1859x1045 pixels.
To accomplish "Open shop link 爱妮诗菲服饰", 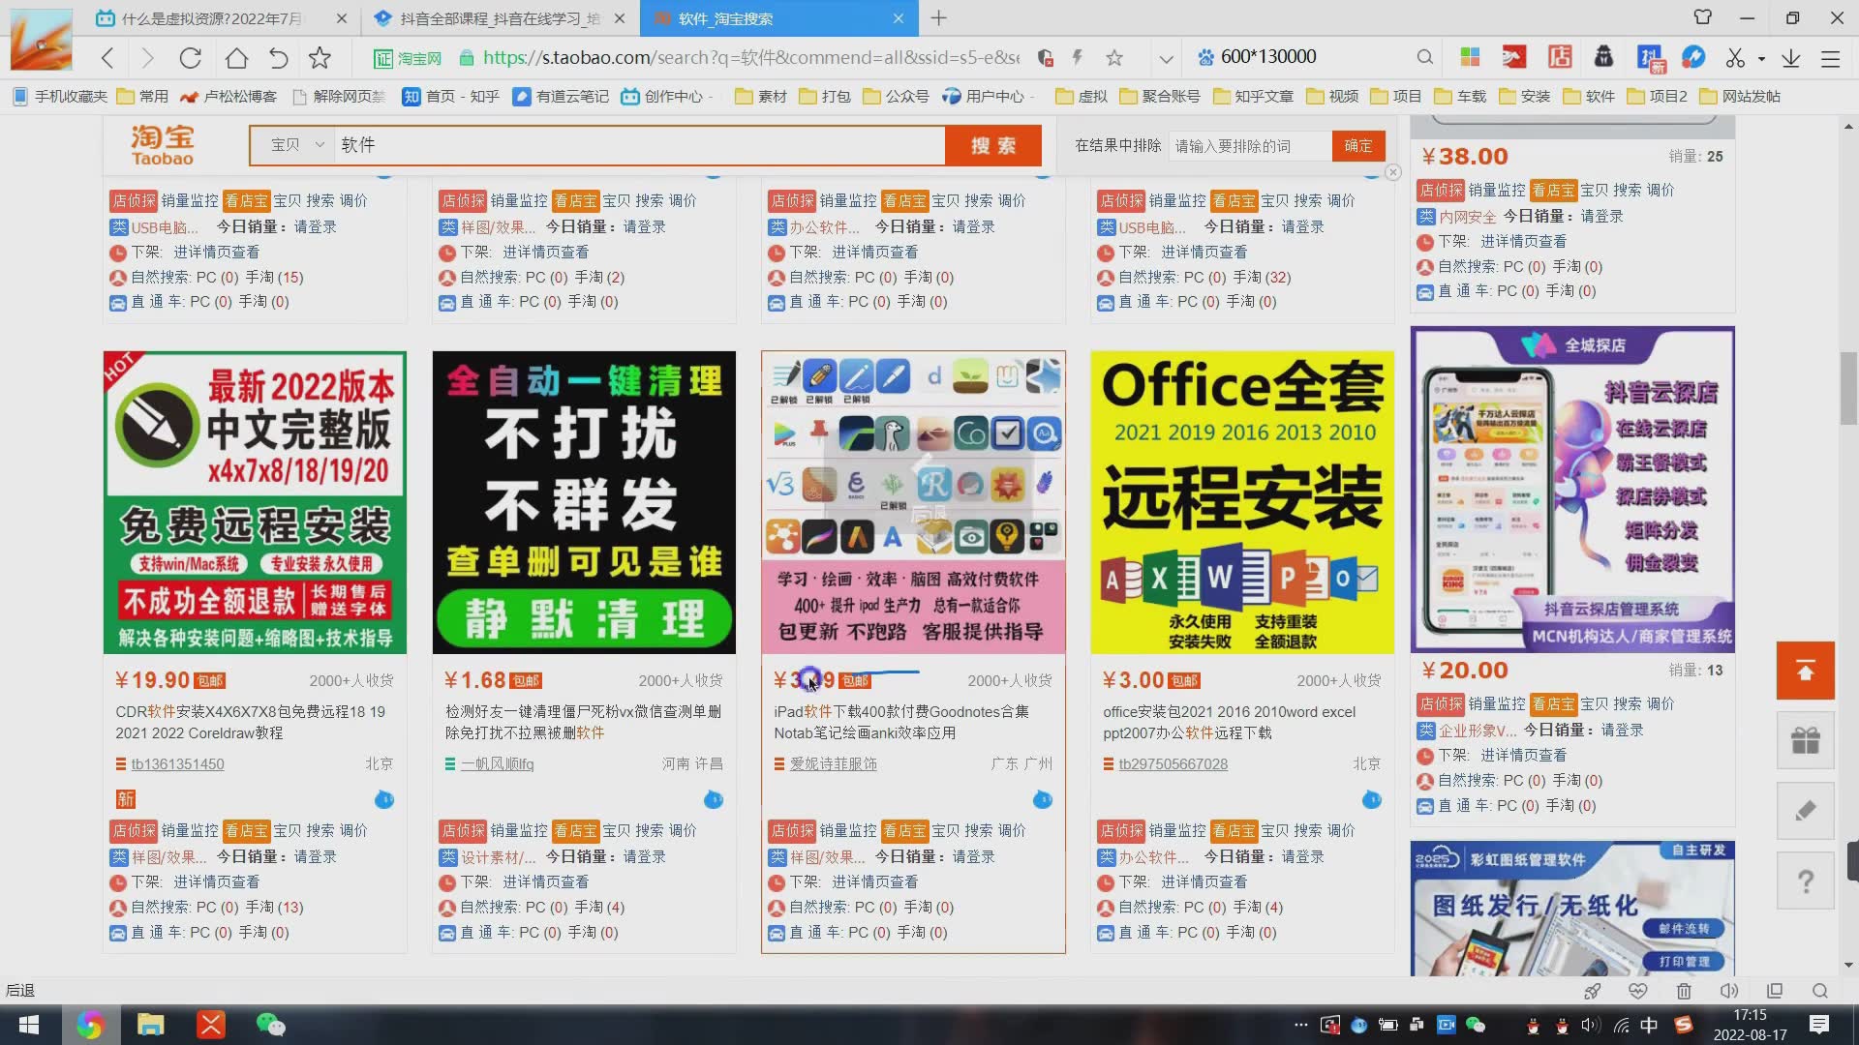I will click(x=833, y=764).
